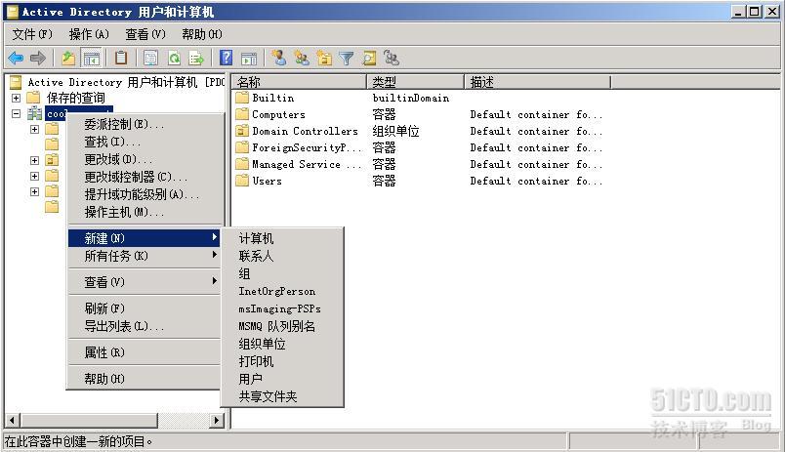
Task: Create a new organizational unit with the folder-star icon
Action: [x=324, y=58]
